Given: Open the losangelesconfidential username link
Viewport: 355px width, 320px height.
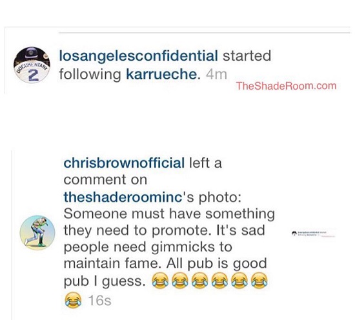Looking at the screenshot, I should point(138,56).
